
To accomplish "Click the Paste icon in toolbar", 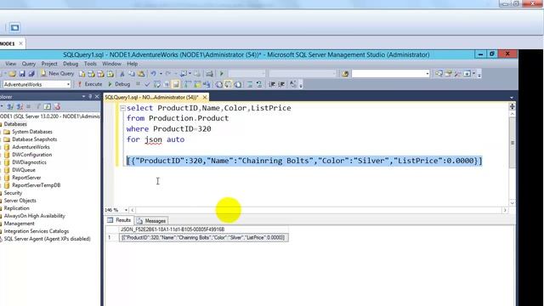I will click(x=141, y=74).
